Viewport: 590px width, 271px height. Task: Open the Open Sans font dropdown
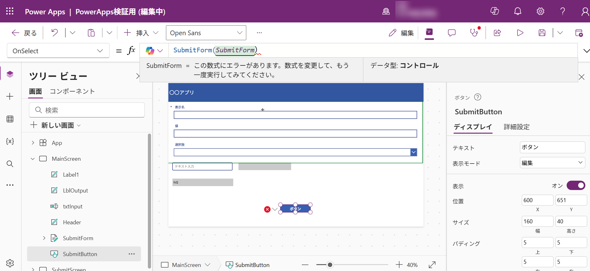pyautogui.click(x=206, y=33)
